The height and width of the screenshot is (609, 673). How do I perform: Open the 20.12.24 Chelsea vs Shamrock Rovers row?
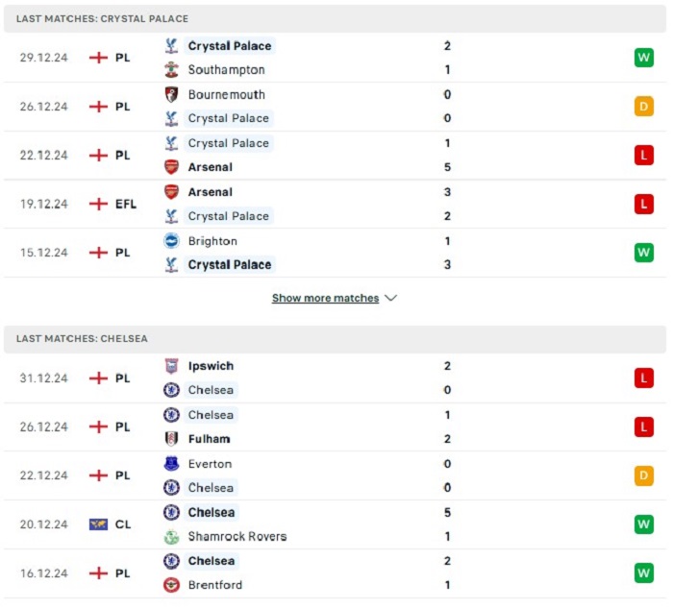335,524
